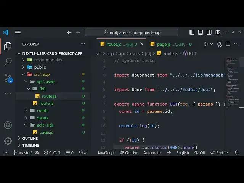Open page.js in the Explorer tree
The width and height of the screenshot is (244, 183).
coord(53,132)
